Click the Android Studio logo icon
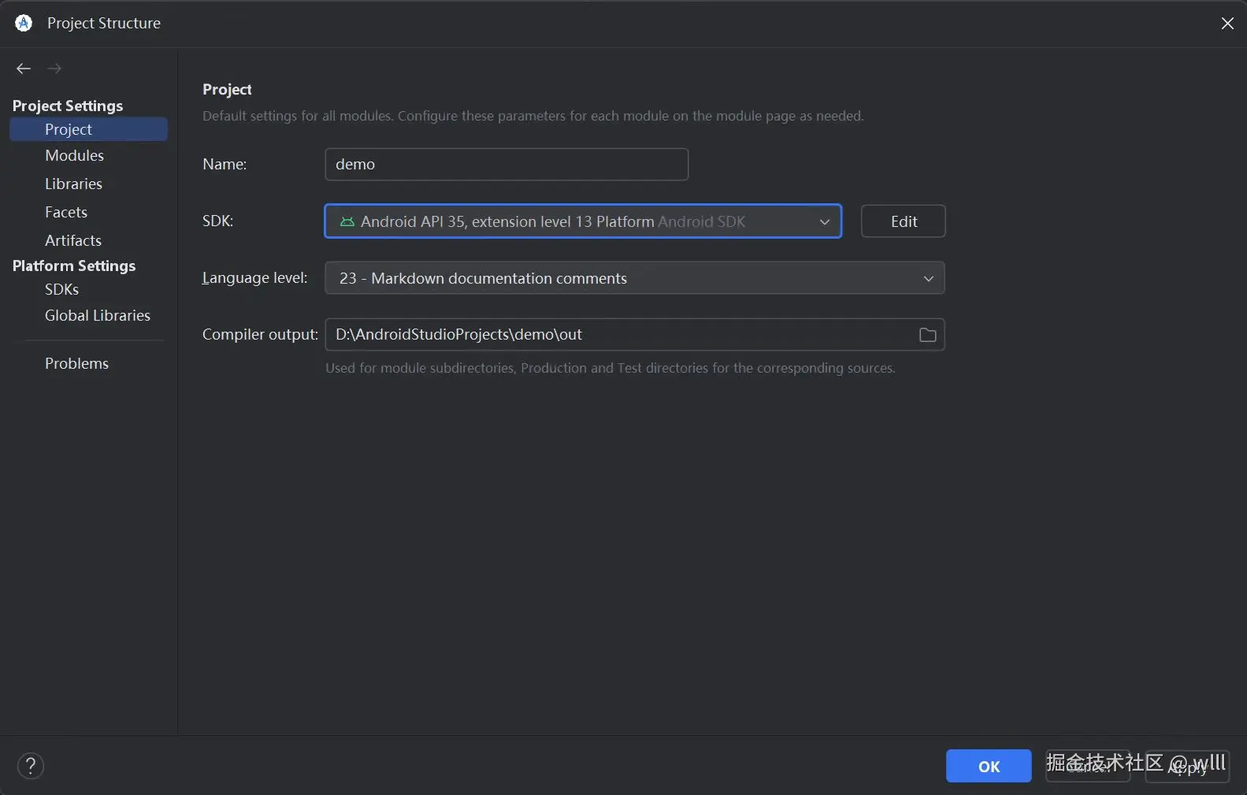This screenshot has height=795, width=1247. [24, 23]
